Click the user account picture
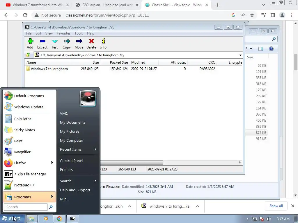Viewport: 298px width, 223px height. pos(88,98)
